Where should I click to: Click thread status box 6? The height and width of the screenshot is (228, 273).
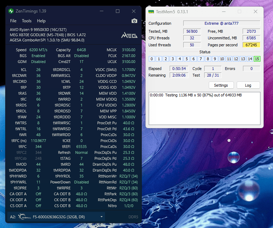pos(194,59)
